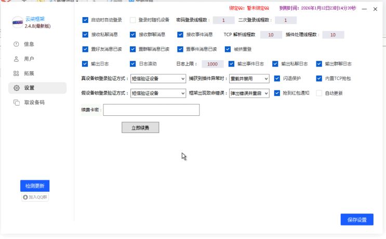Click the 日志上限 value field
Screen dimensions: 386x239
(212, 64)
